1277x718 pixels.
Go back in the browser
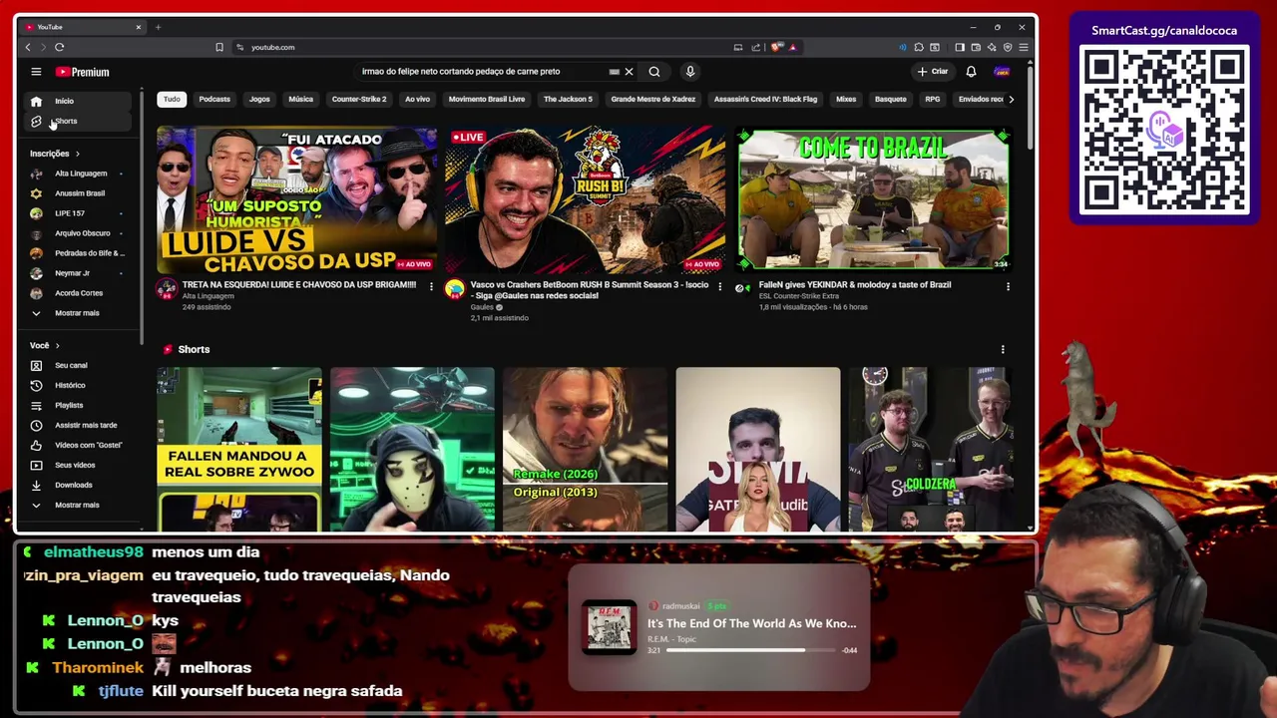[28, 47]
